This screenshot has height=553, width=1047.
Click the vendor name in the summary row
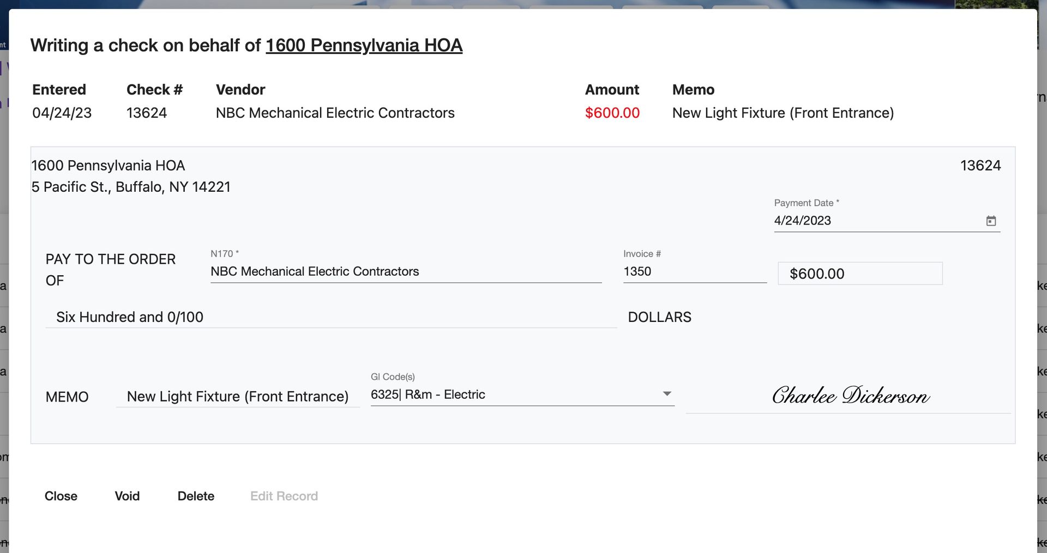(335, 113)
